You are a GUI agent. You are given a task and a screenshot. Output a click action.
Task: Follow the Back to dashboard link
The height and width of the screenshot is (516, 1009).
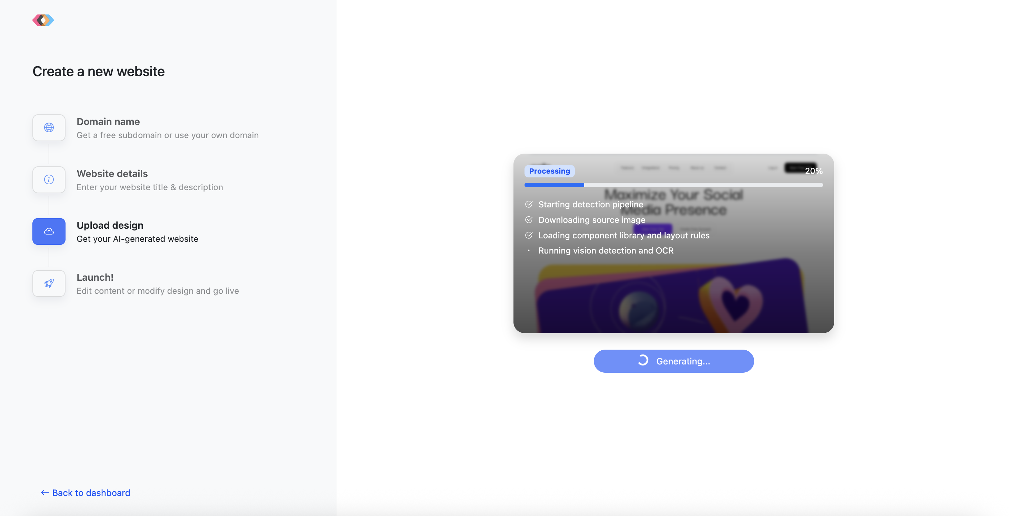(x=86, y=493)
